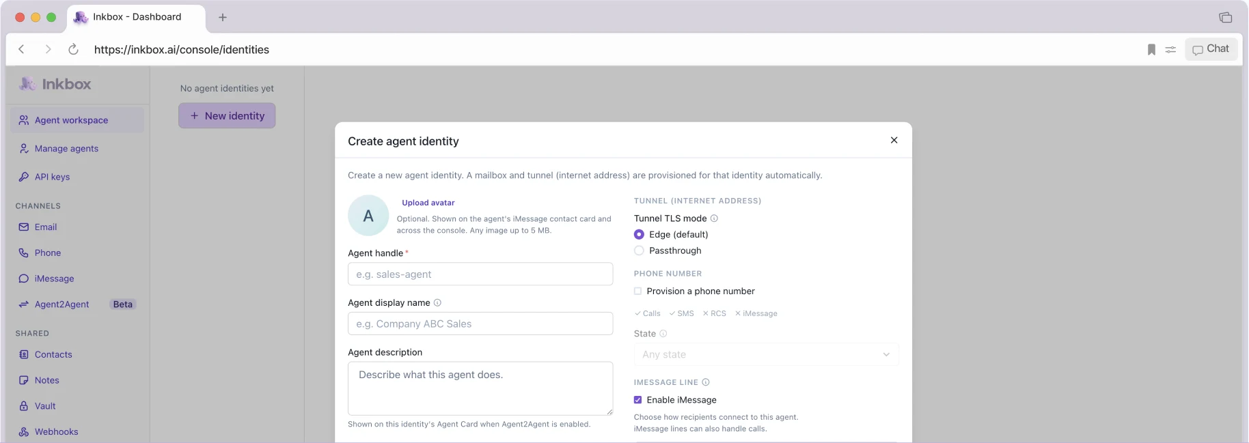Click the Tunnel TLS mode info icon

714,218
